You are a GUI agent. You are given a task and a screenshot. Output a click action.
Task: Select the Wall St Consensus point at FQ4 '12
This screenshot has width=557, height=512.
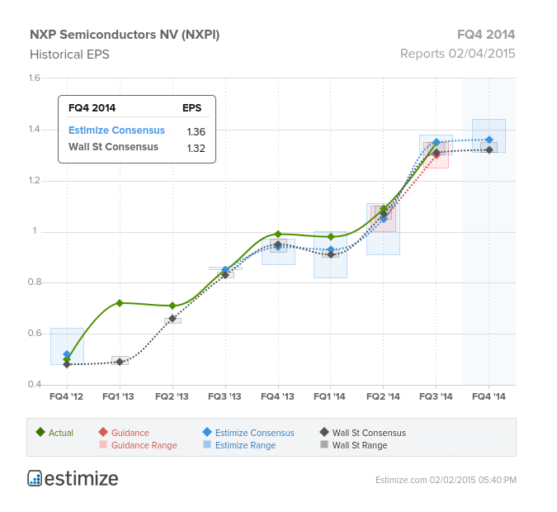coord(67,364)
